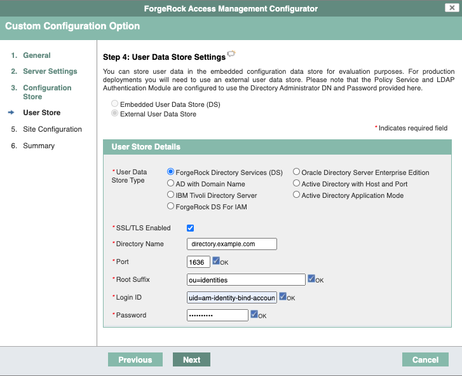Viewport: 462px width, 376px height.
Task: Focus the Directory Name input field
Action: click(x=232, y=244)
